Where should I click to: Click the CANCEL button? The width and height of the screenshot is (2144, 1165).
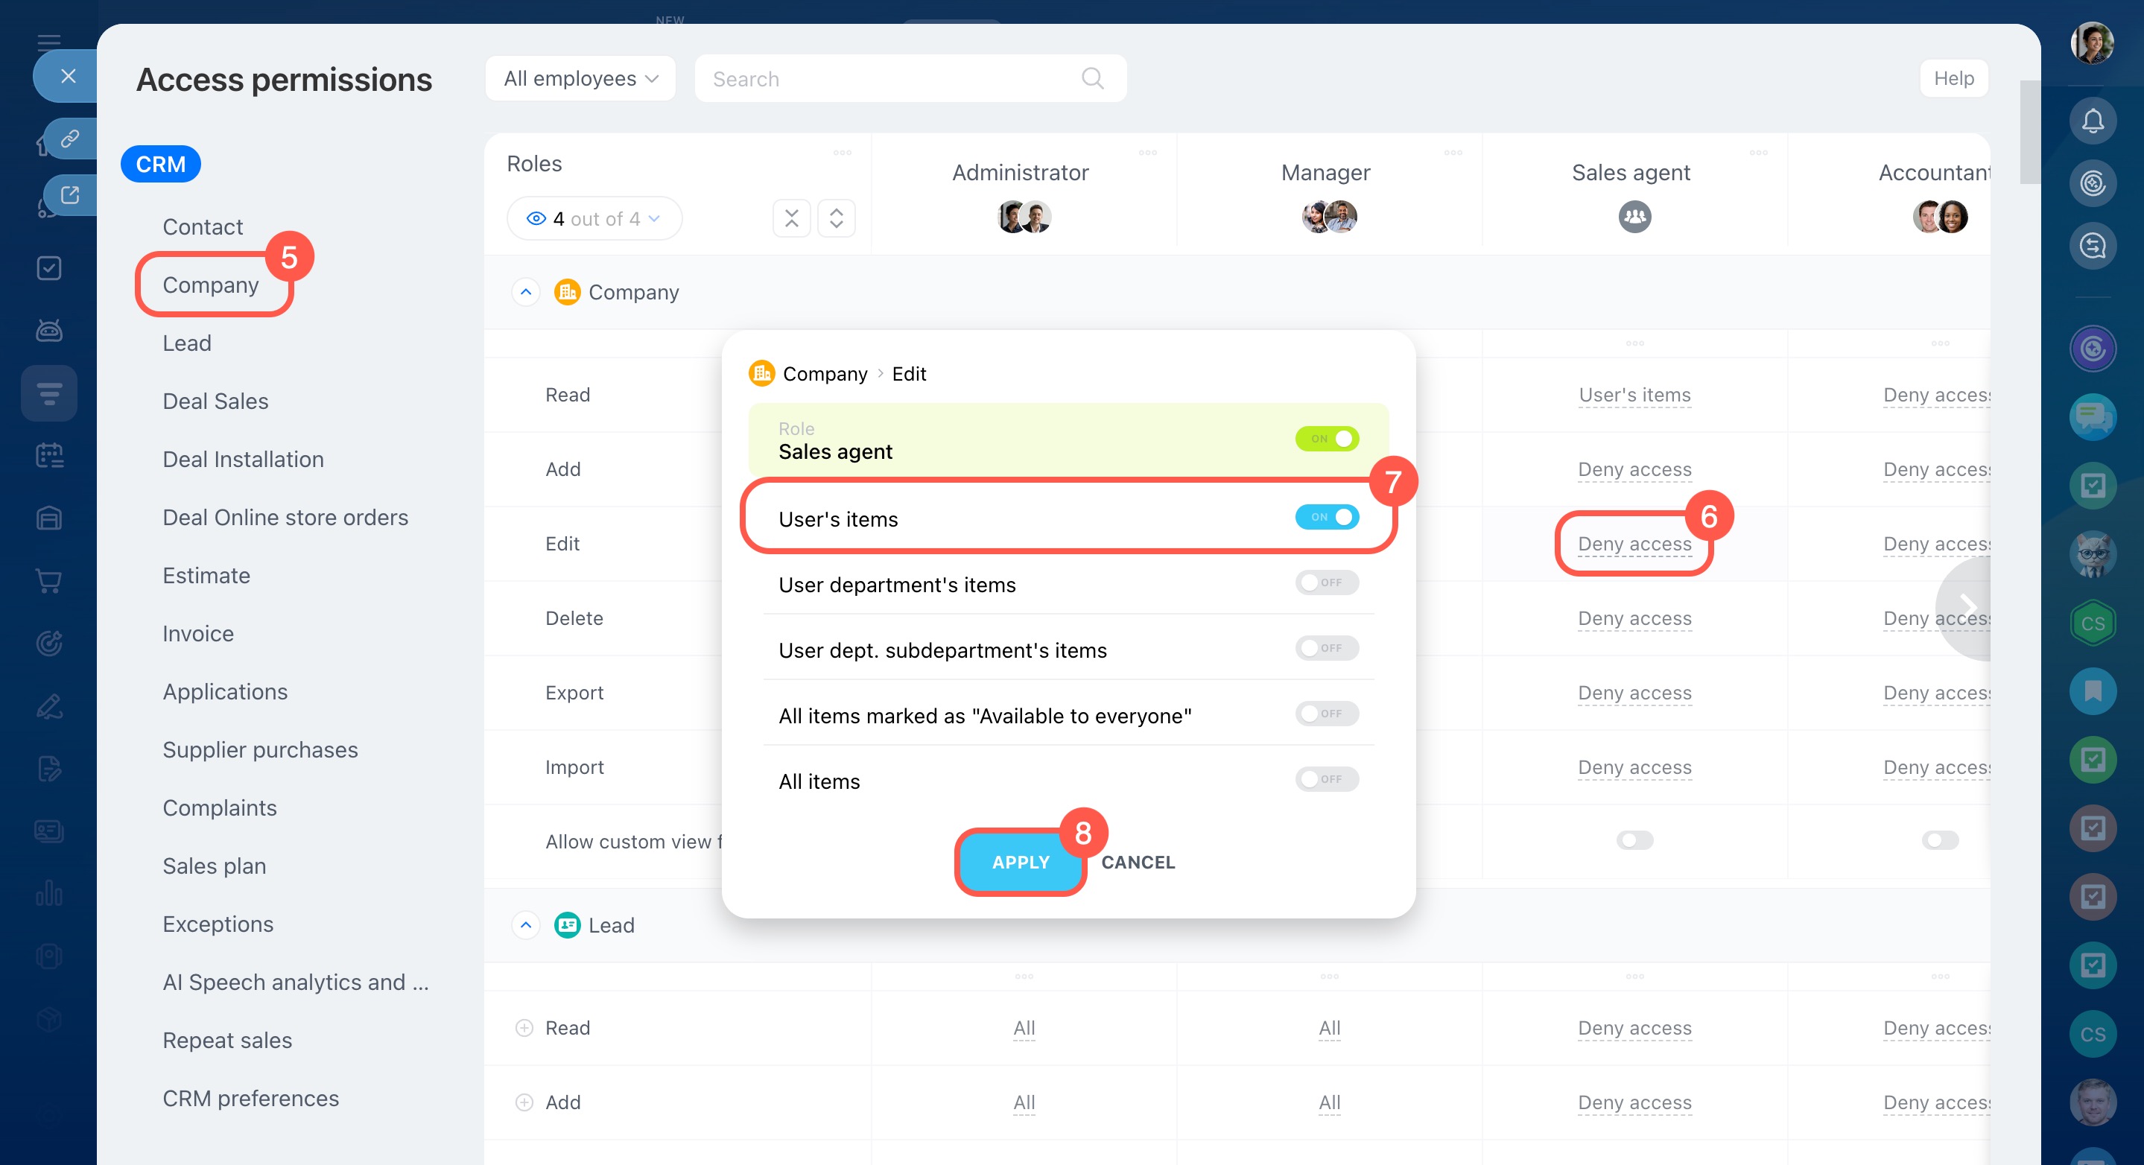point(1138,862)
